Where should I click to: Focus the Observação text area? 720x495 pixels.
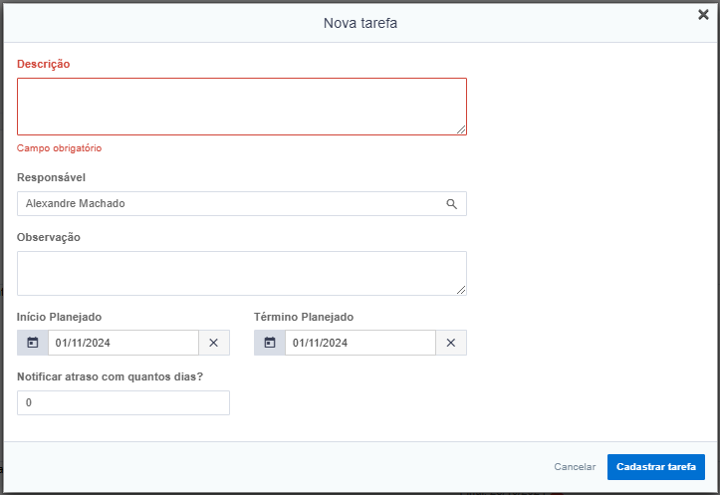click(x=241, y=272)
